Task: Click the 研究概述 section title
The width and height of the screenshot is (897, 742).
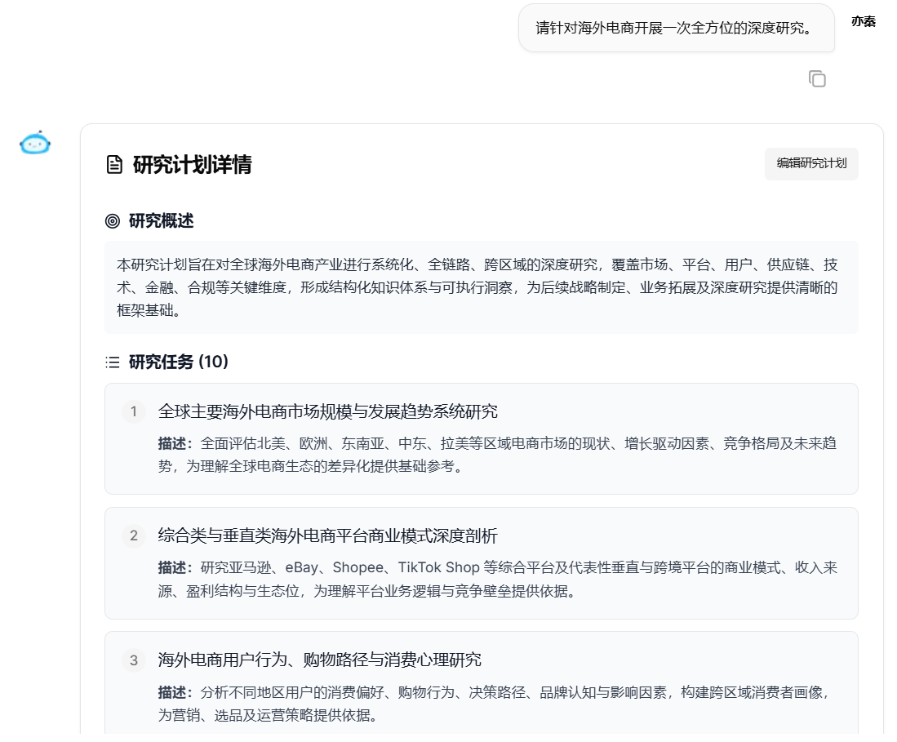Action: tap(162, 221)
